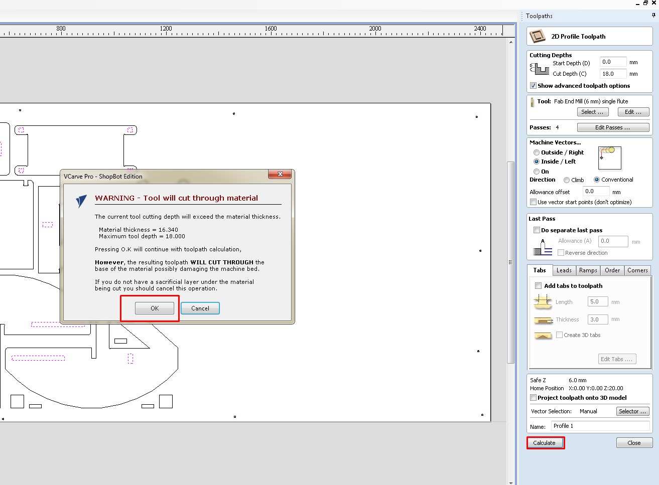Click the Cut Depth (C) field

(613, 74)
